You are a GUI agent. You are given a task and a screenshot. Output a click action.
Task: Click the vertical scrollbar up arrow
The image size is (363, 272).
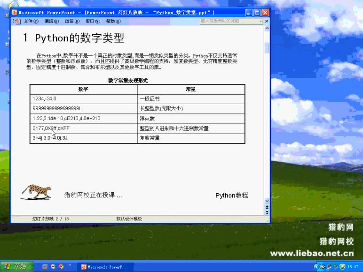point(267,28)
